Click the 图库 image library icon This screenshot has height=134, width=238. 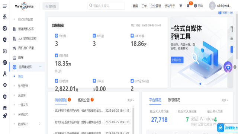[x=15, y=58]
